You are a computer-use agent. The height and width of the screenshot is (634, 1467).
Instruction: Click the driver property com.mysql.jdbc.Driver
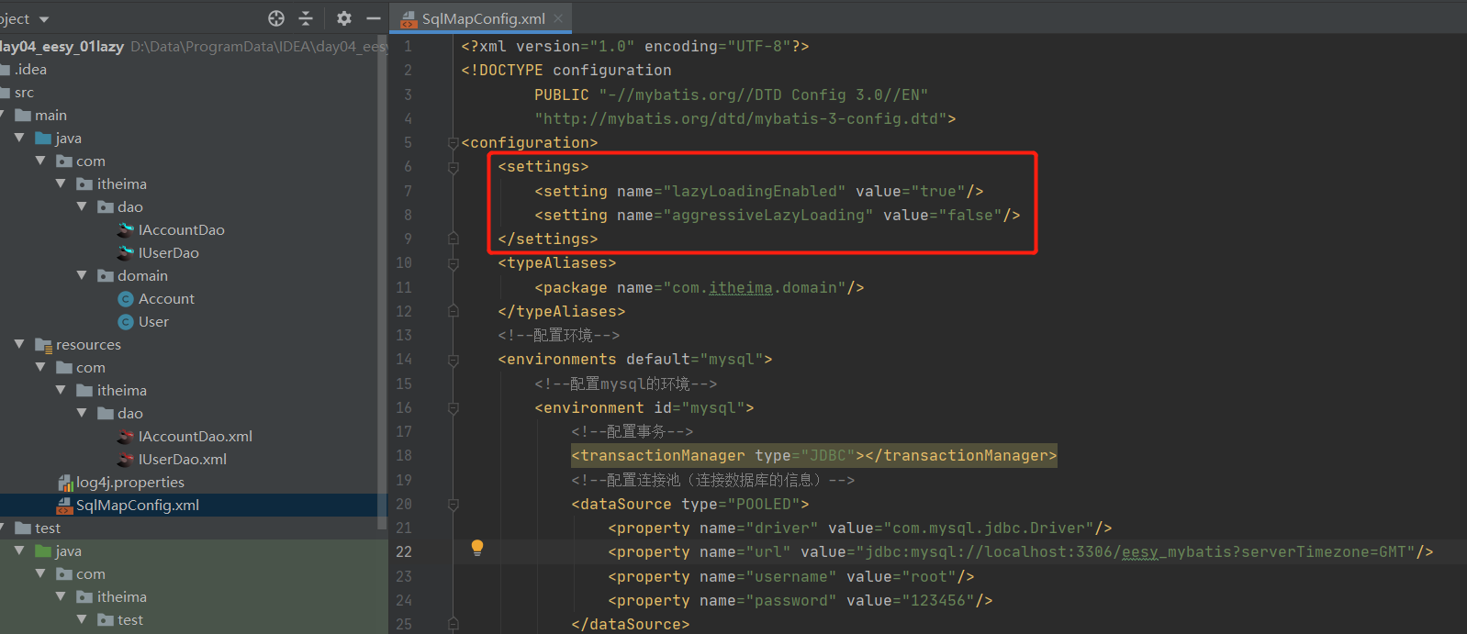[x=988, y=528]
